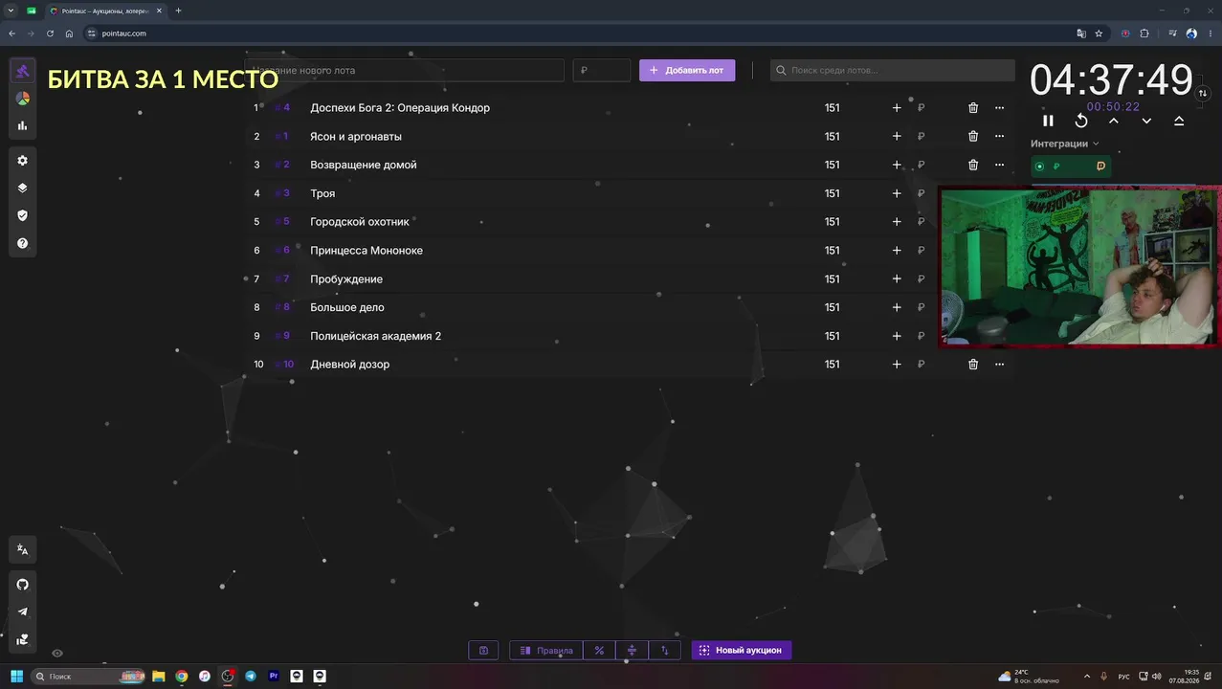Add amount to Городской охотник with plus
The width and height of the screenshot is (1222, 689).
(897, 222)
